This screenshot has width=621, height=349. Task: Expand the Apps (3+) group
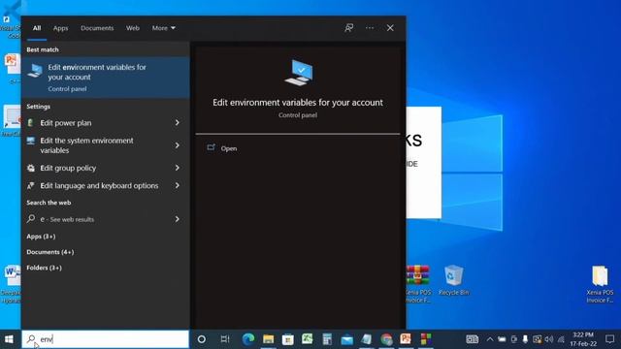(41, 237)
